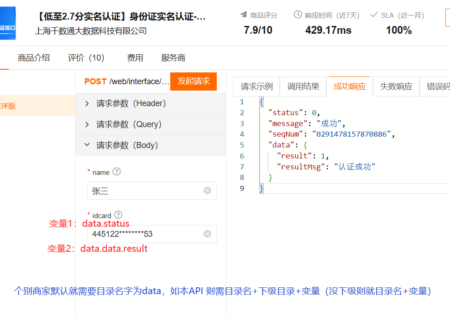Switch to the 评价 (10) tab
The image size is (450, 316).
tap(86, 58)
